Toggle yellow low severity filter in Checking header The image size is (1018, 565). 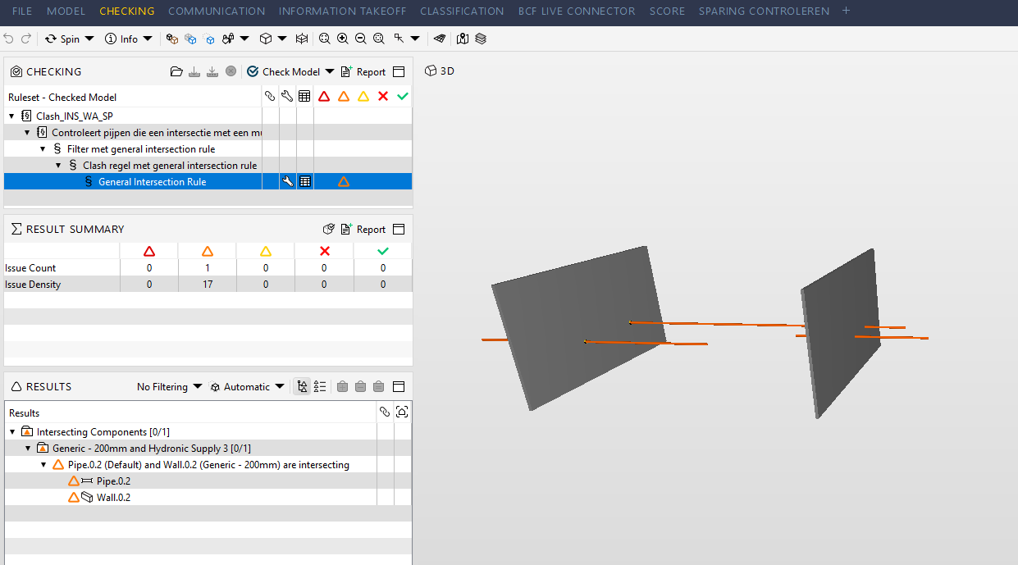(363, 96)
